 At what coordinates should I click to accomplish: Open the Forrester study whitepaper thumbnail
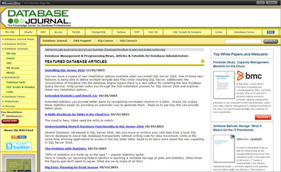click(x=224, y=85)
